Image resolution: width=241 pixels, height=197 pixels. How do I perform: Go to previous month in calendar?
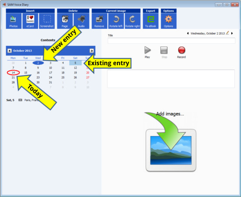pyautogui.click(x=10, y=51)
